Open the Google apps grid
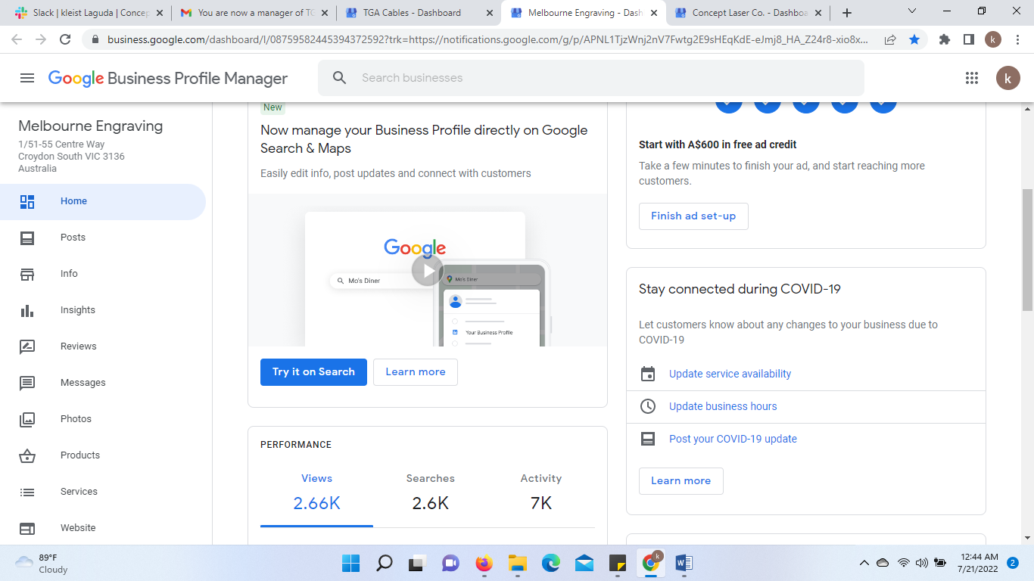This screenshot has height=581, width=1034. [x=972, y=78]
